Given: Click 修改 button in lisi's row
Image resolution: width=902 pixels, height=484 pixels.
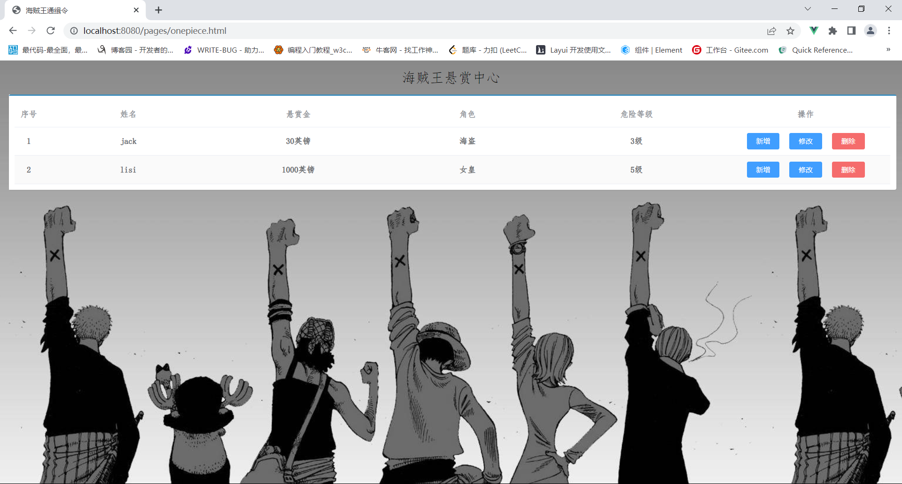Looking at the screenshot, I should [x=806, y=170].
